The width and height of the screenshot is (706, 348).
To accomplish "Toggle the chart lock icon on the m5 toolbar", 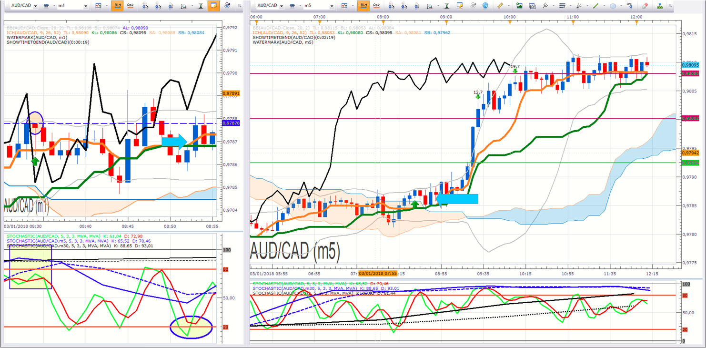I will [x=460, y=6].
